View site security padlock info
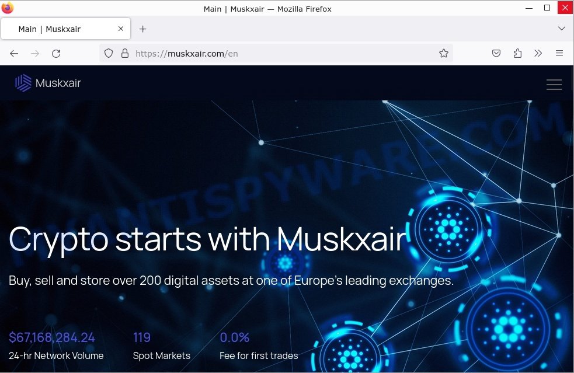574x373 pixels. (x=125, y=54)
